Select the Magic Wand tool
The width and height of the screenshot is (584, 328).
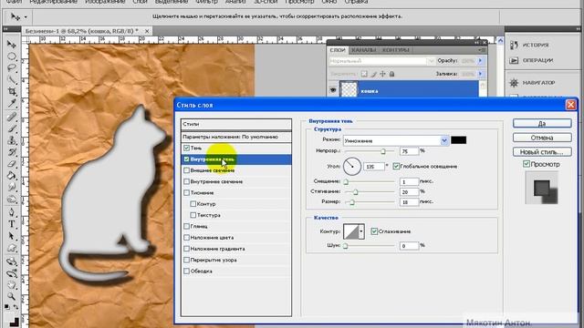[12, 79]
